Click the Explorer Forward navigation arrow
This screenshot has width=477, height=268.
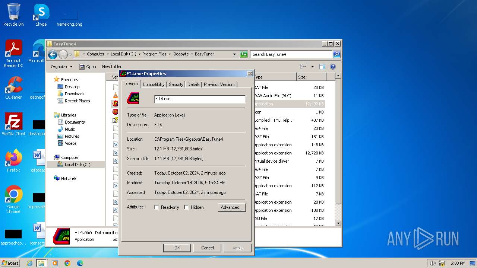(x=63, y=54)
